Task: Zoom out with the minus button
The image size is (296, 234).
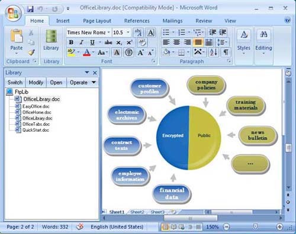Action: pos(227,227)
